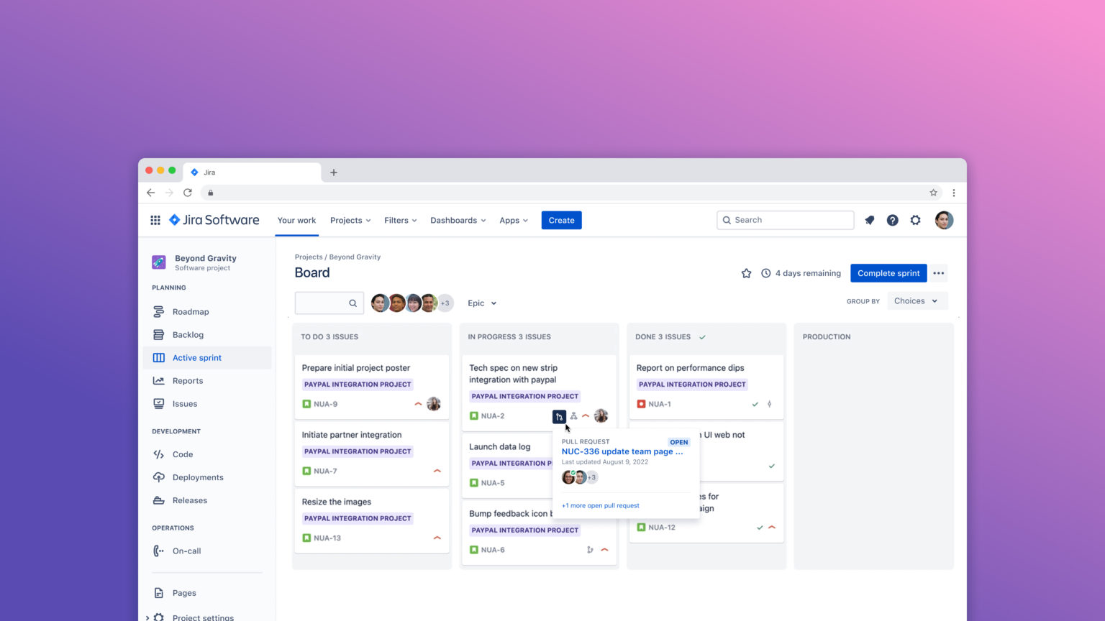Open the Code section under Development
Image resolution: width=1105 pixels, height=621 pixels.
click(x=182, y=454)
